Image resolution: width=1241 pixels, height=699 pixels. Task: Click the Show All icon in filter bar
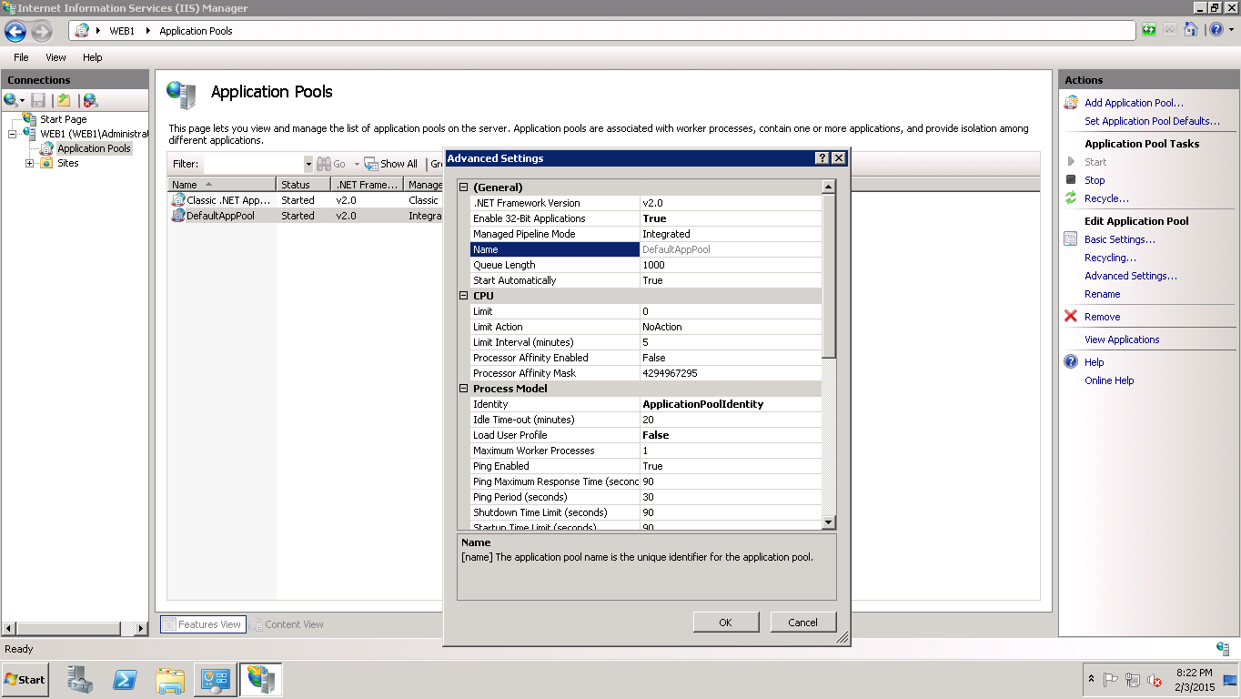[x=371, y=164]
